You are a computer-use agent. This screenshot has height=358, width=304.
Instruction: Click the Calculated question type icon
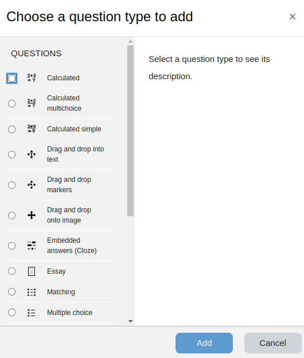32,78
